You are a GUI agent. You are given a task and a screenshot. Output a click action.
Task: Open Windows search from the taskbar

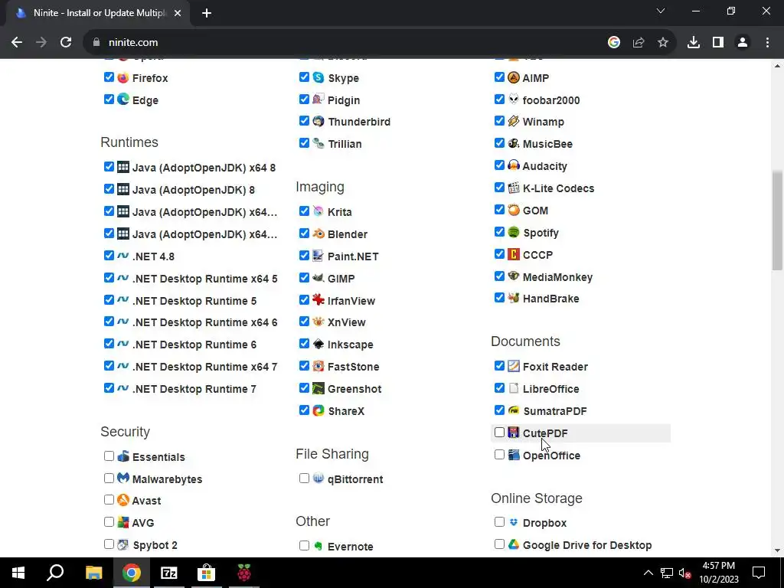(x=55, y=573)
